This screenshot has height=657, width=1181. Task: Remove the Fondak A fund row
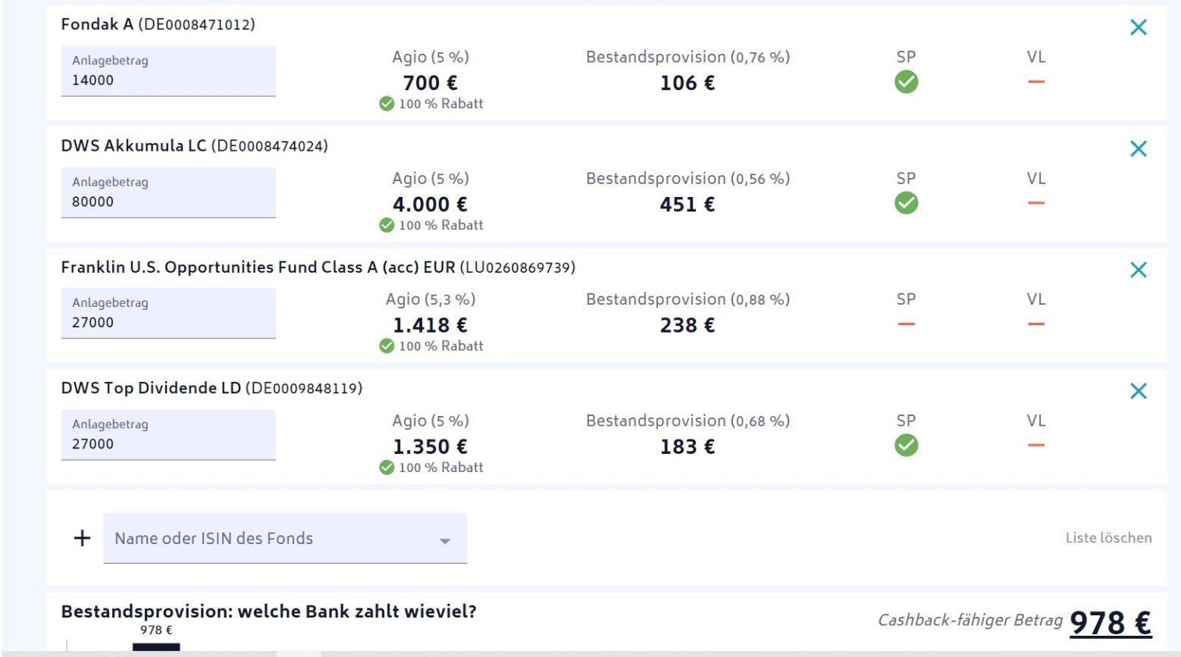tap(1138, 27)
